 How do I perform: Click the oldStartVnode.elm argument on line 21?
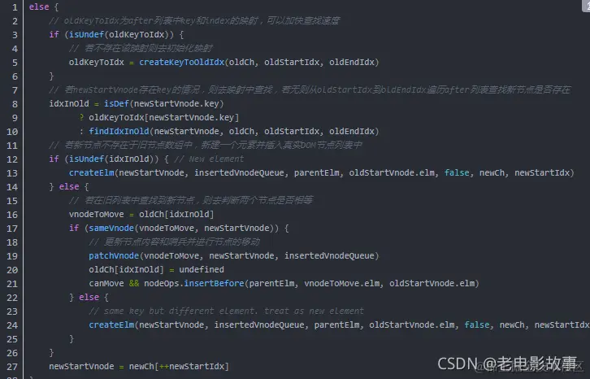pos(432,283)
